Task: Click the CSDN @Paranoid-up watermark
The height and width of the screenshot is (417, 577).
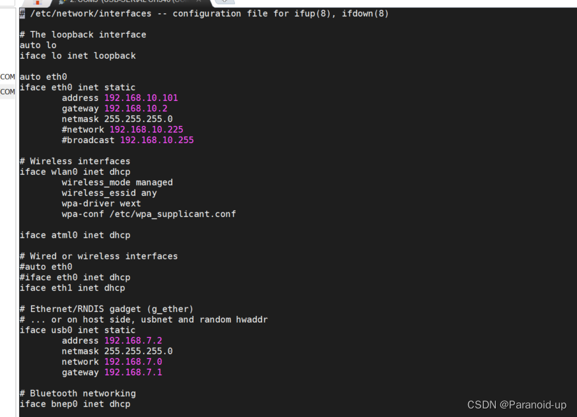Action: click(516, 404)
